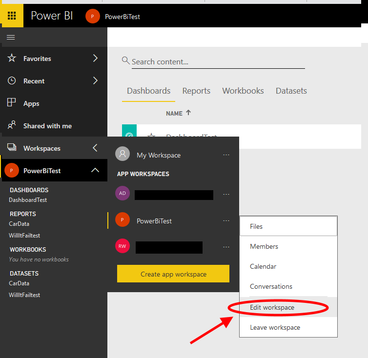Open DashboardTest under Dashboards
The height and width of the screenshot is (358, 368).
28,200
